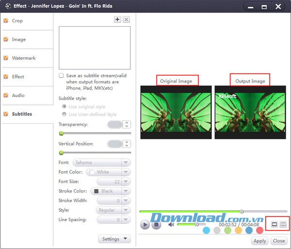Screen dimensions: 291x249
Task: Switch to single-frame preview mode icon
Action: pyautogui.click(x=275, y=224)
